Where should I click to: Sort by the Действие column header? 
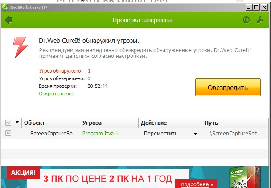(x=170, y=123)
